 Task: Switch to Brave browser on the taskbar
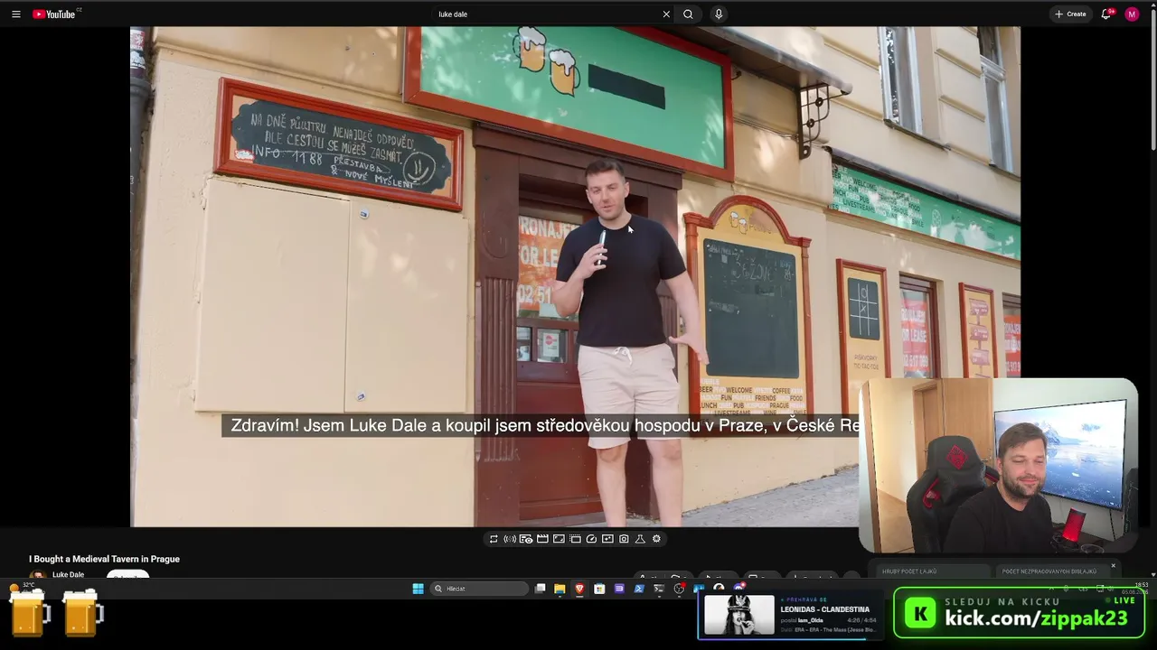coord(579,589)
